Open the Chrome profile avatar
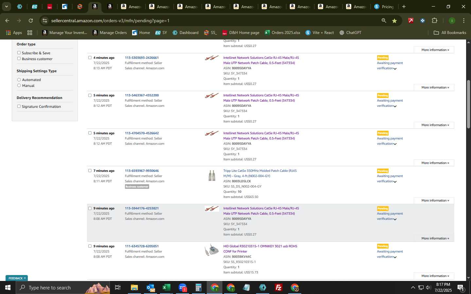 coord(452,21)
